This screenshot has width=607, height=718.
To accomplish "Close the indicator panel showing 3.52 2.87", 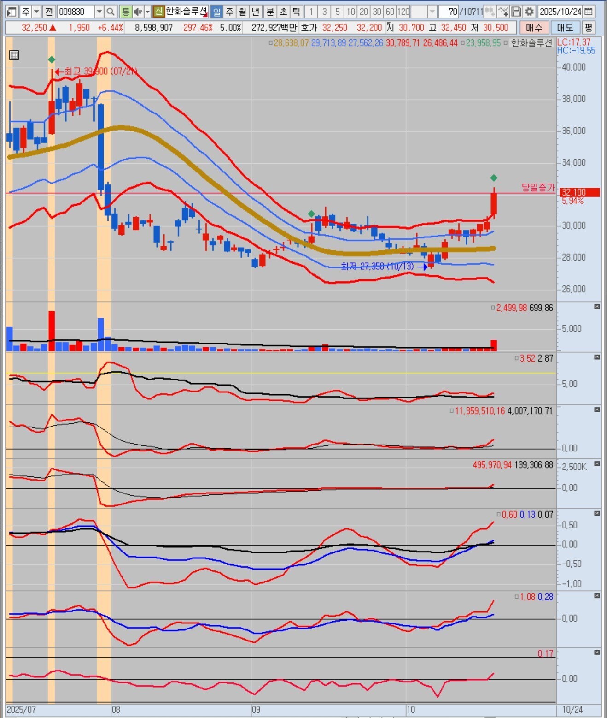I will click(x=597, y=357).
